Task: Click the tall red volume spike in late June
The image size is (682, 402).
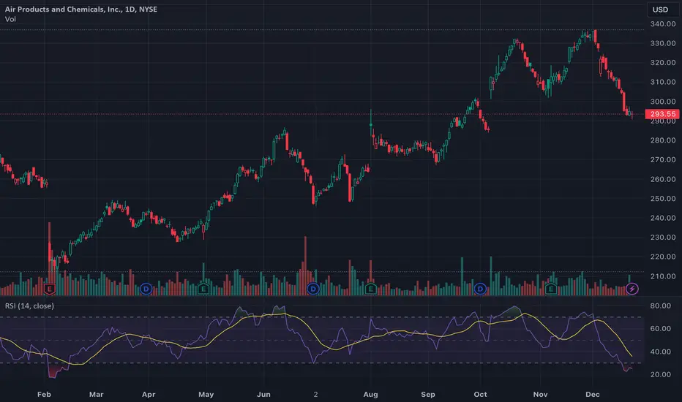Action: coord(305,265)
